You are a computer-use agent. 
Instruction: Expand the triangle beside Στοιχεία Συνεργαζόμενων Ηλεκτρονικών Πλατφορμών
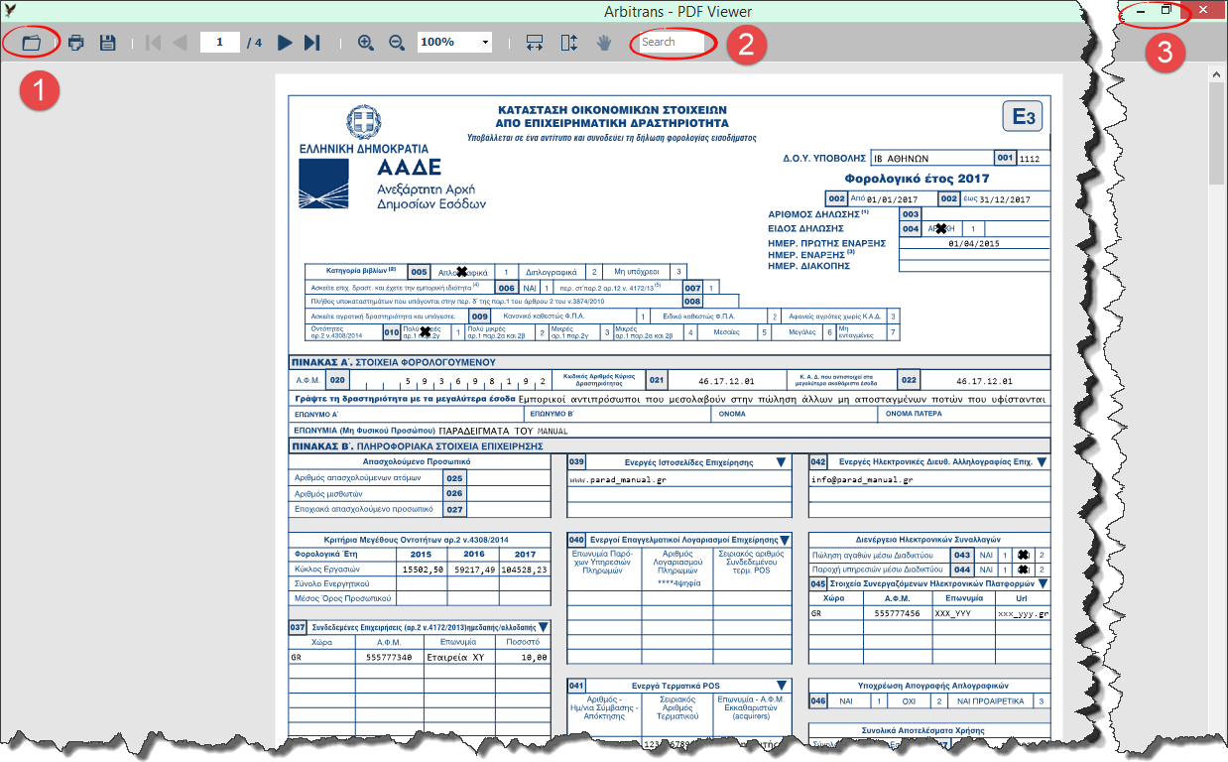click(x=1043, y=583)
